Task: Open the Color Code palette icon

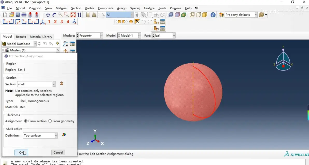Action: (x=221, y=15)
